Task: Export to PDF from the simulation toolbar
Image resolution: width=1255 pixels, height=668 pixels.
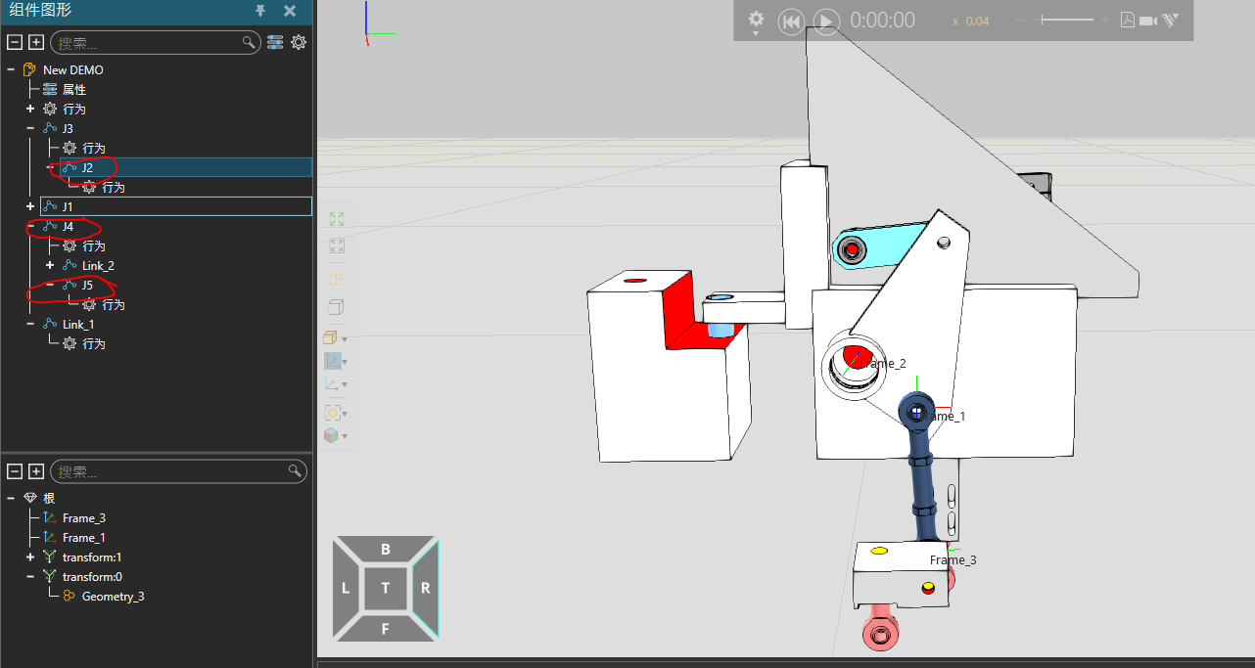Action: click(1127, 21)
